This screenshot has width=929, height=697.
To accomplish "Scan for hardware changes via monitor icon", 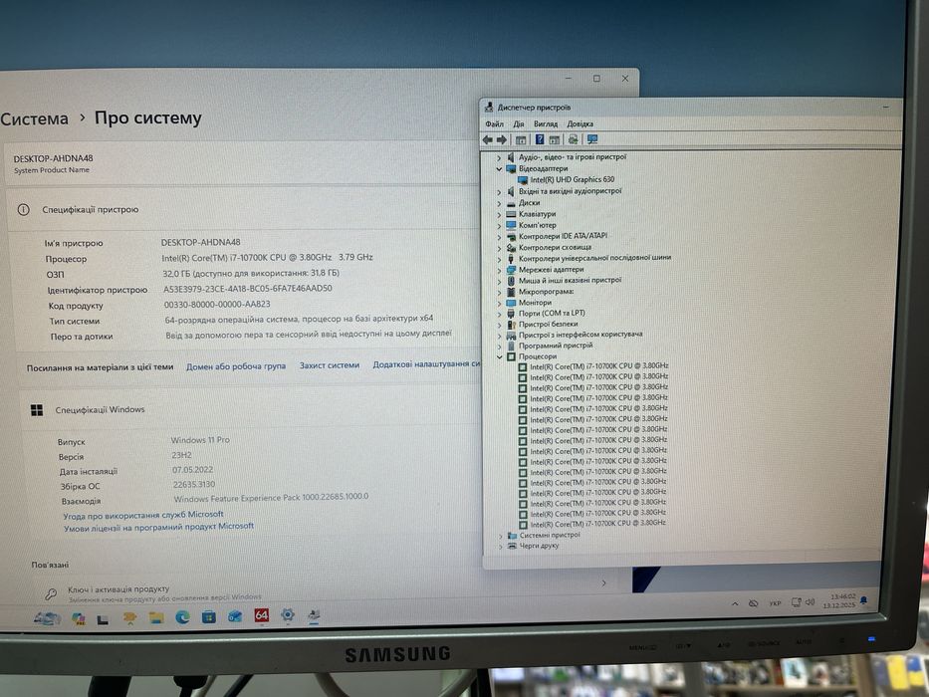I will pyautogui.click(x=591, y=139).
